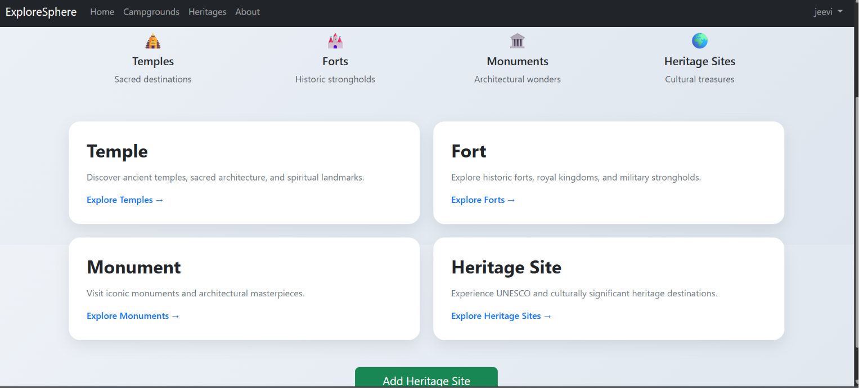Follow the Explore Forts link
The height and width of the screenshot is (388, 859).
(x=483, y=200)
